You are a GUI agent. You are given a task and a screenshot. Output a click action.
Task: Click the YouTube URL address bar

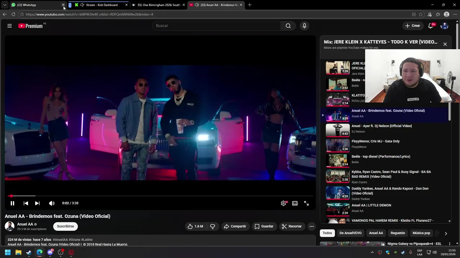tap(216, 14)
